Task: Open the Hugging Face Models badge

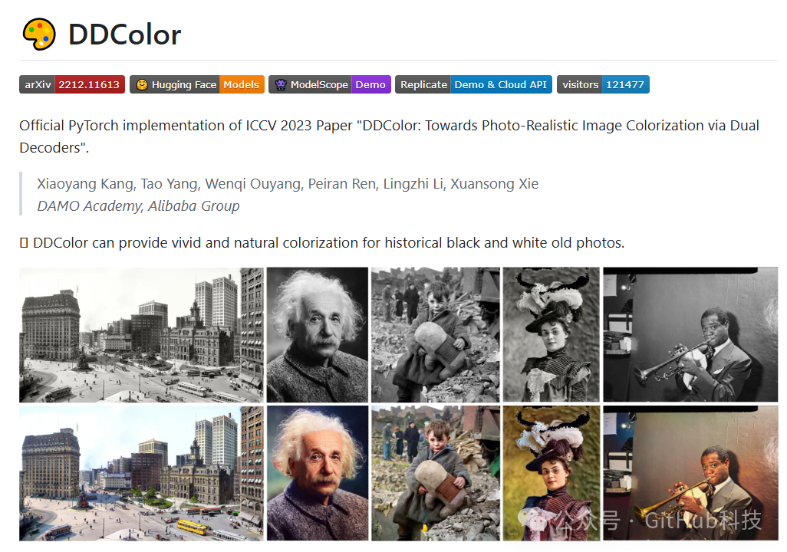Action: pos(196,84)
